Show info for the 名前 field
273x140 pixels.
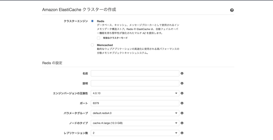182,73
